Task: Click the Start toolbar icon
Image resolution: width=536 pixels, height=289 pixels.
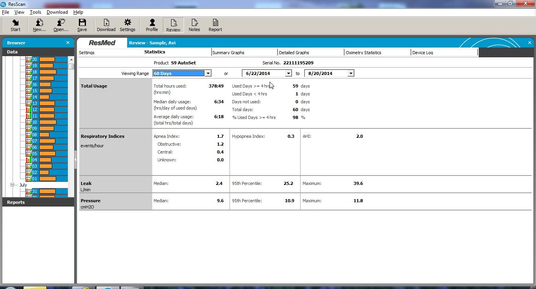Action: click(x=15, y=25)
